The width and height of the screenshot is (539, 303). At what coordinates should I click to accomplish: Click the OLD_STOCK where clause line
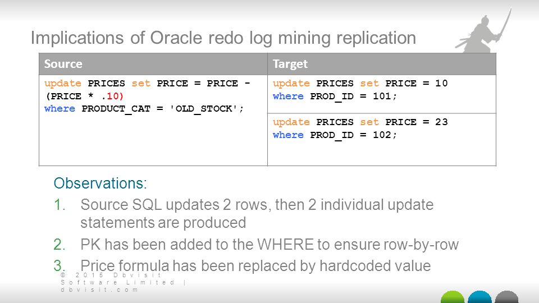(x=144, y=109)
